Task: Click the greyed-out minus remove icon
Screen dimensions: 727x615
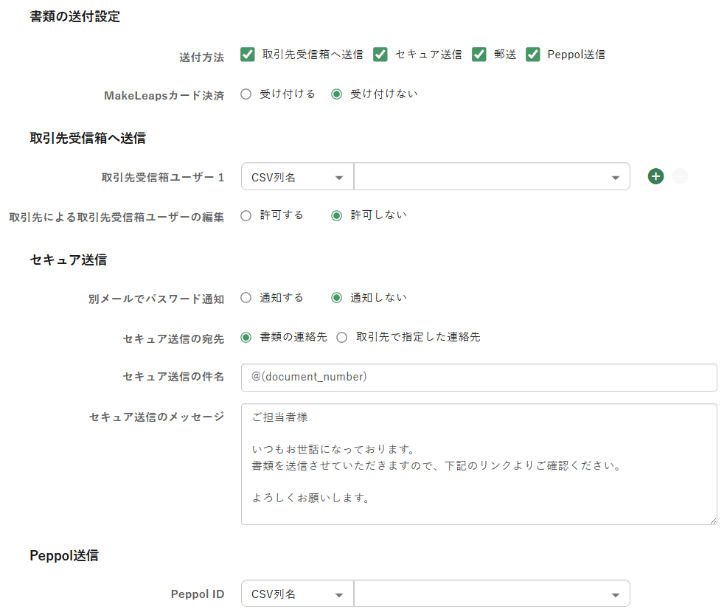Action: point(680,176)
